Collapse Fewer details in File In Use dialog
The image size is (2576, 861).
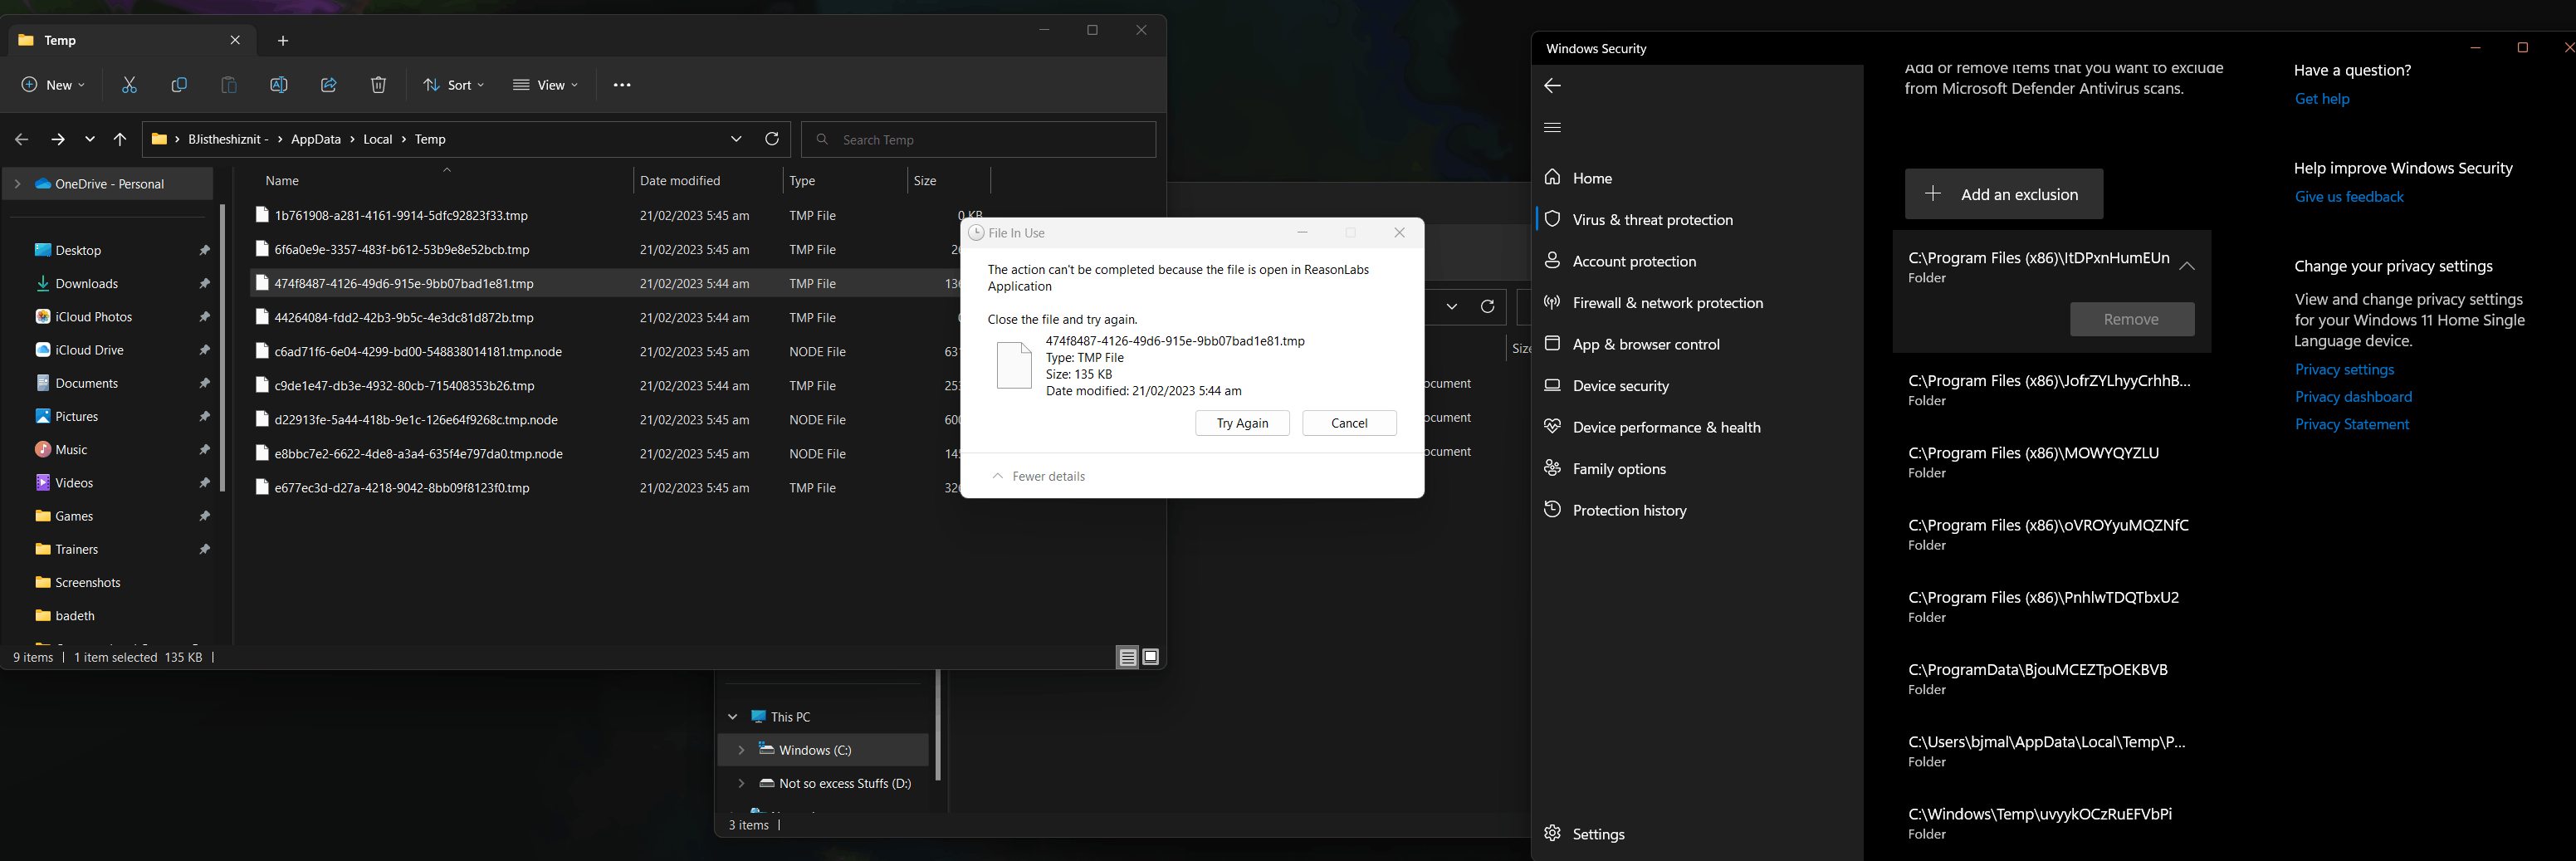(x=1038, y=476)
